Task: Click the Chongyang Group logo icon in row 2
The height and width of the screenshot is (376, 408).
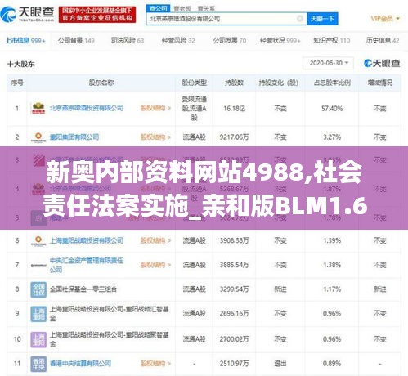Action: point(38,137)
